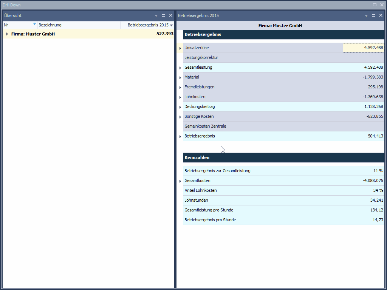Expand the Material row details
Viewport: 387px width, 290px height.
180,77
